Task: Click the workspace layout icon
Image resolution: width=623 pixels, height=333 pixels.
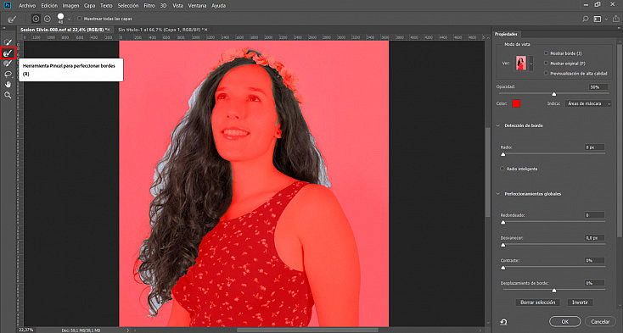Action: [x=597, y=19]
